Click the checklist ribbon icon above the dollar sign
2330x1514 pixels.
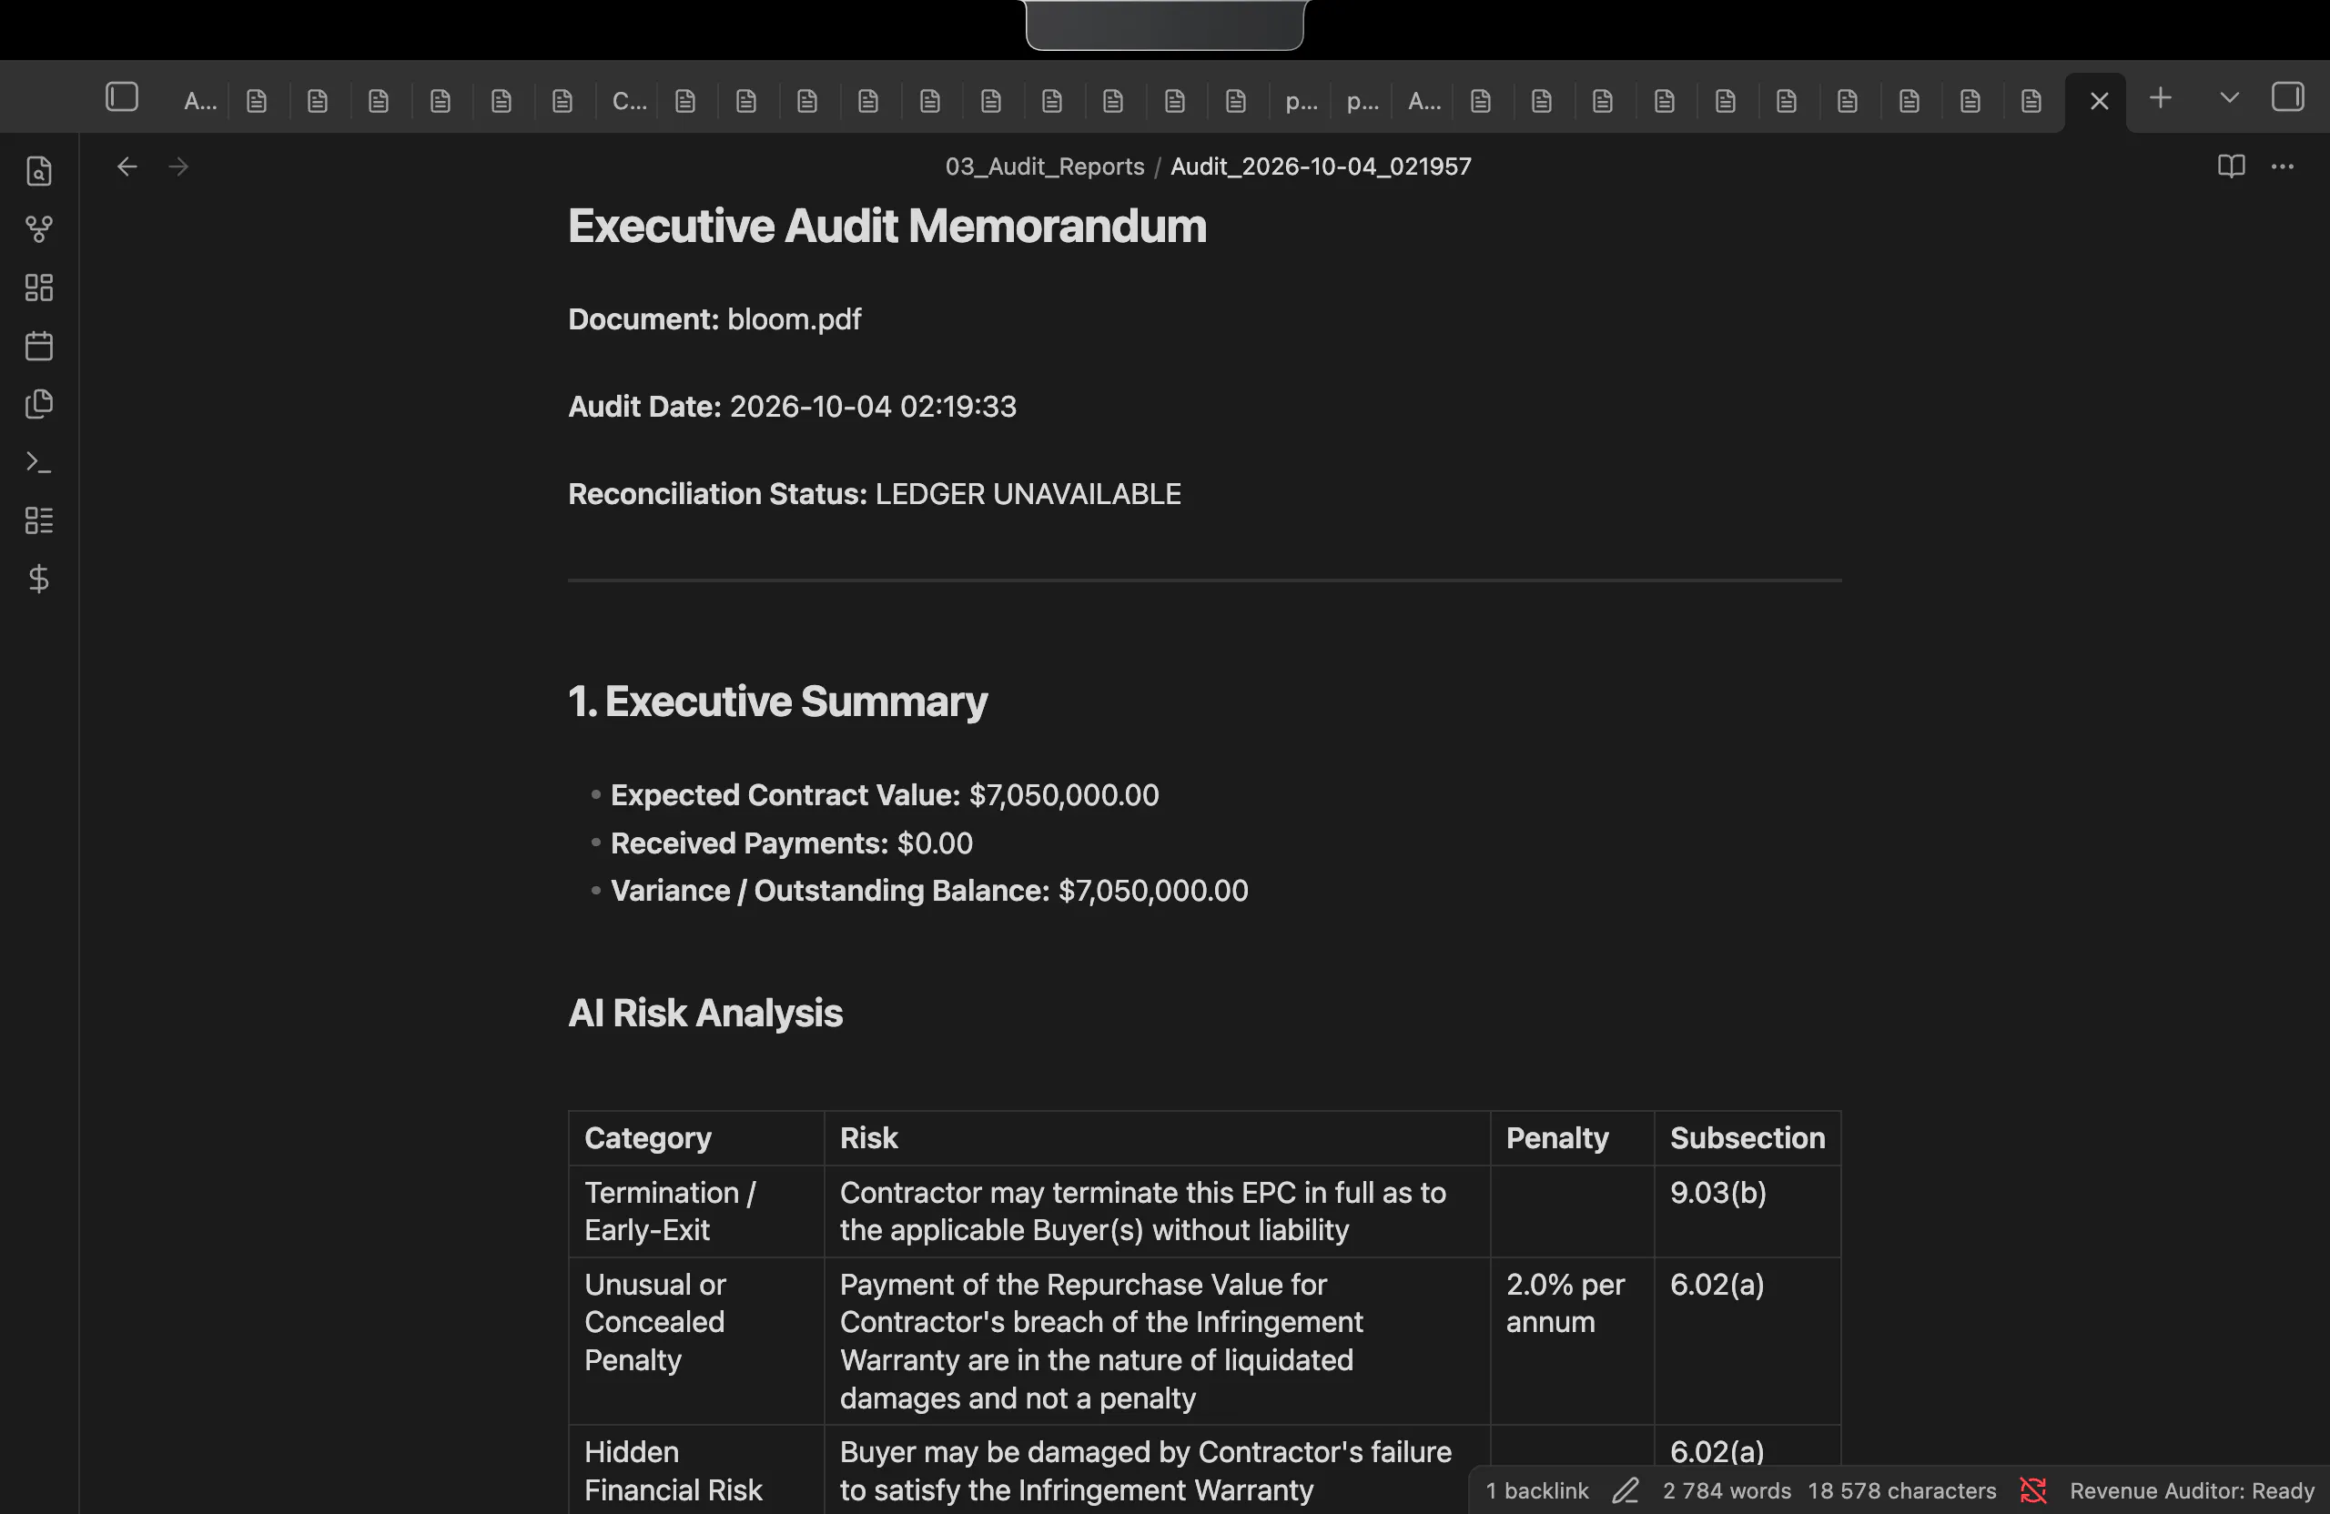39,520
